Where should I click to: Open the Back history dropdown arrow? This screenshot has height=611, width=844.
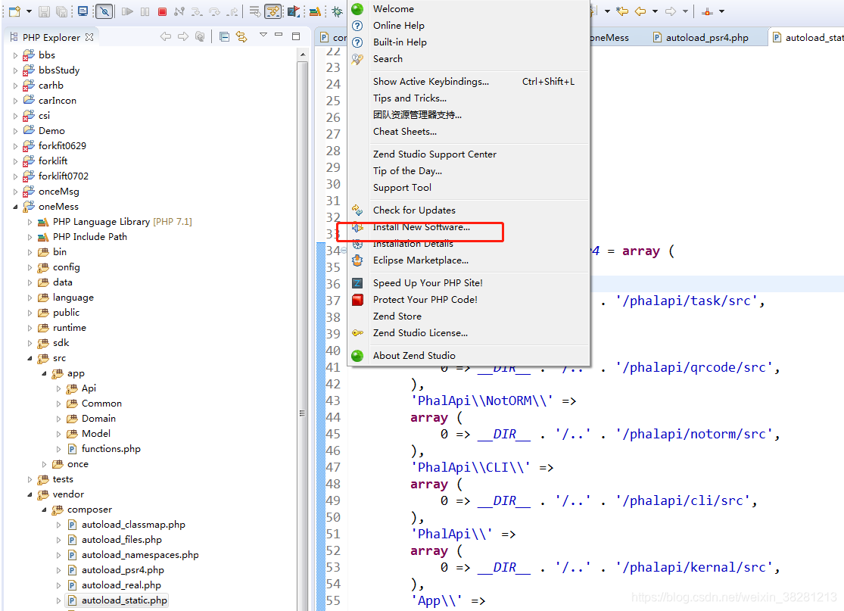(x=655, y=11)
